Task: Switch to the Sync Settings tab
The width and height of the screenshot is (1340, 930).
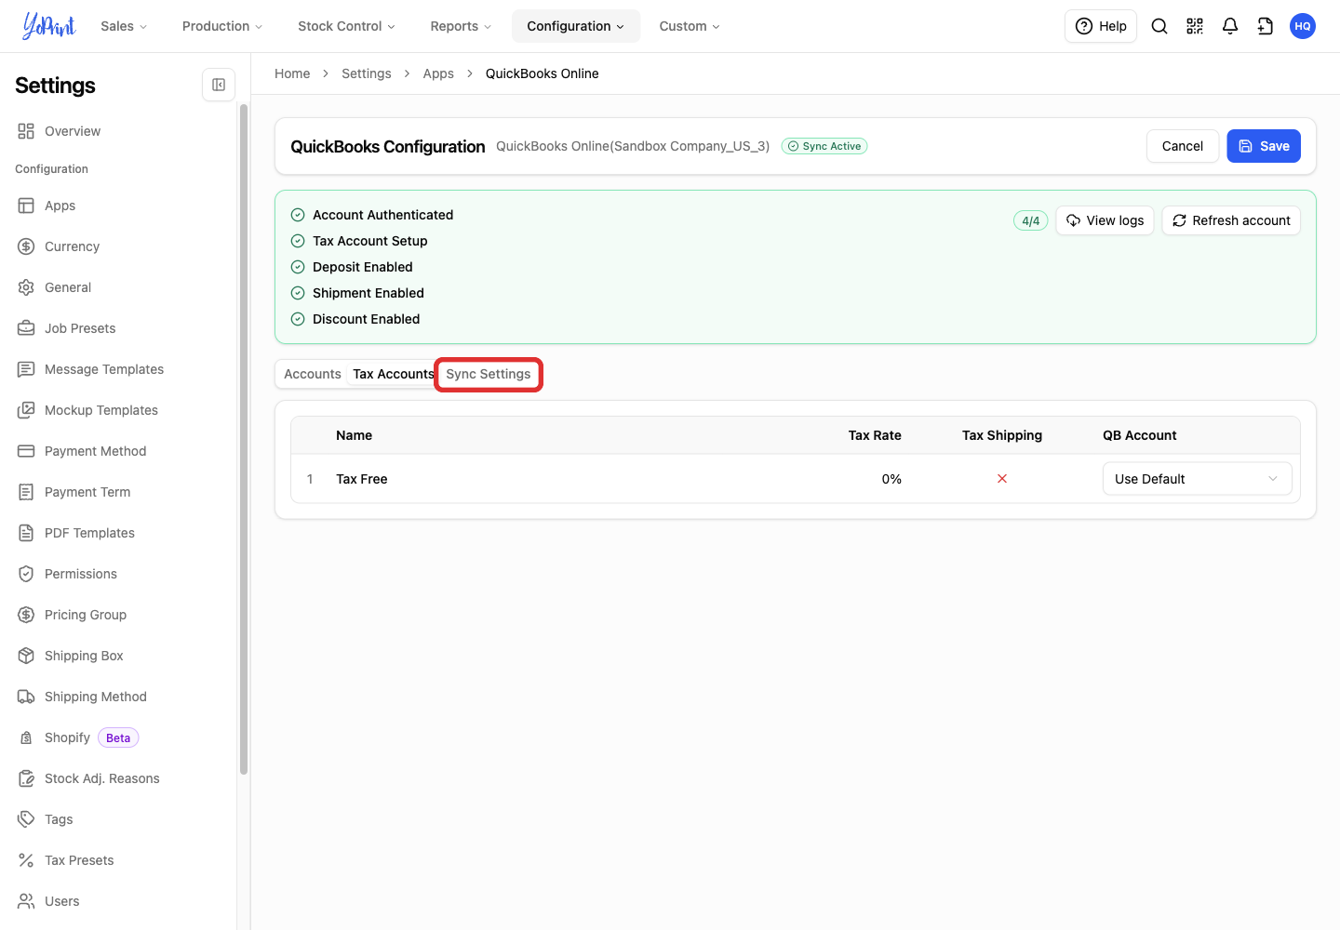Action: click(489, 374)
